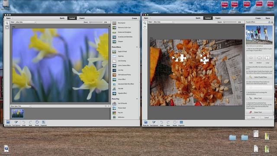This screenshot has height=156, width=277.
Task: Select daffodil thumbnail in Photo Bin
Action: point(17,114)
